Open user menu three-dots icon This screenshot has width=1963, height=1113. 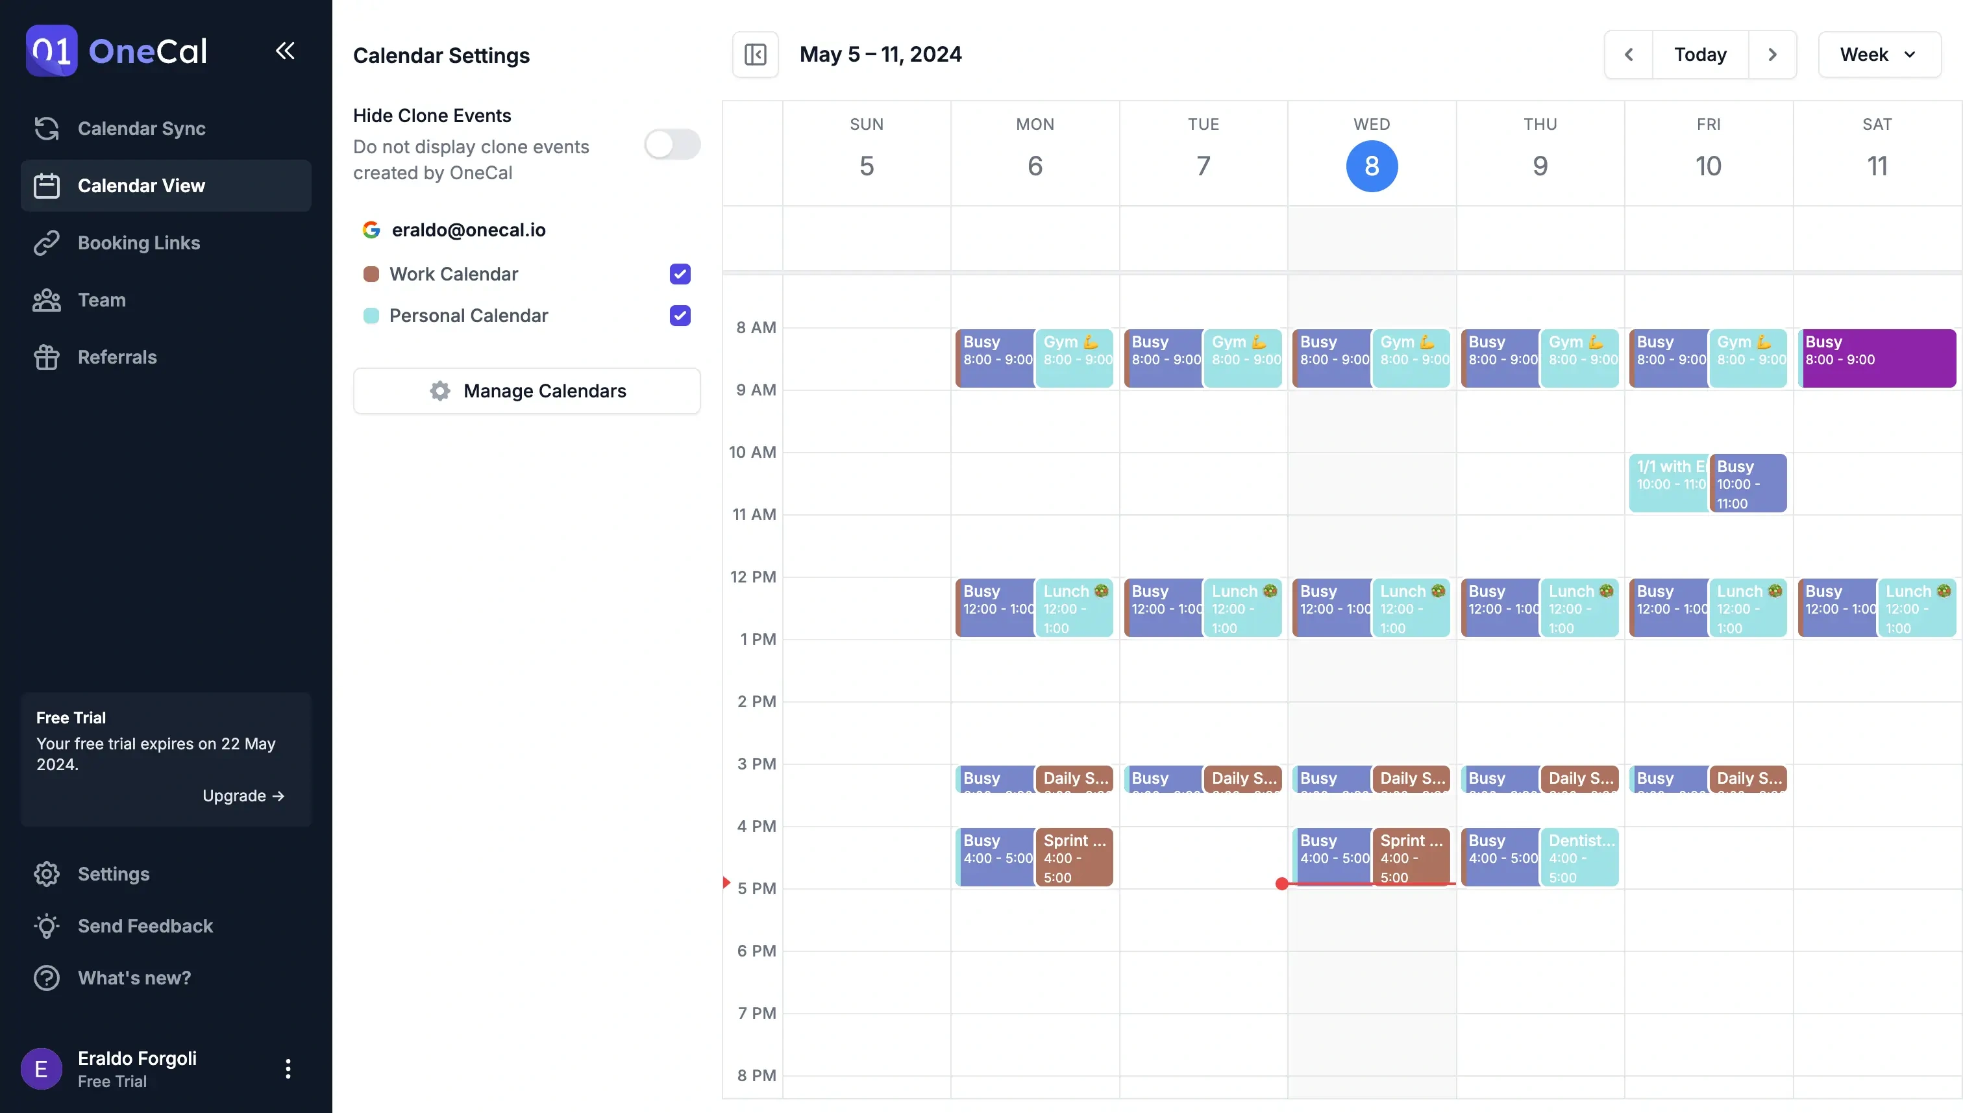pyautogui.click(x=288, y=1068)
